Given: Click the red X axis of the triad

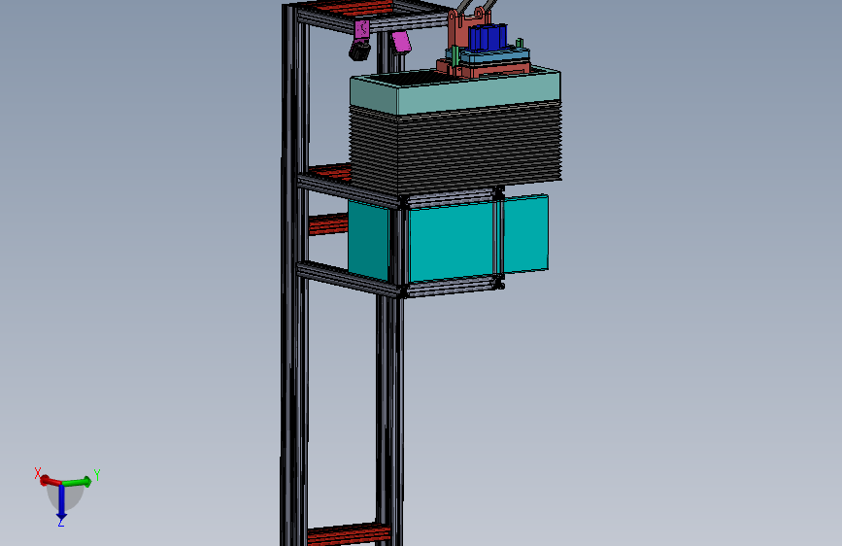Looking at the screenshot, I should click(50, 480).
